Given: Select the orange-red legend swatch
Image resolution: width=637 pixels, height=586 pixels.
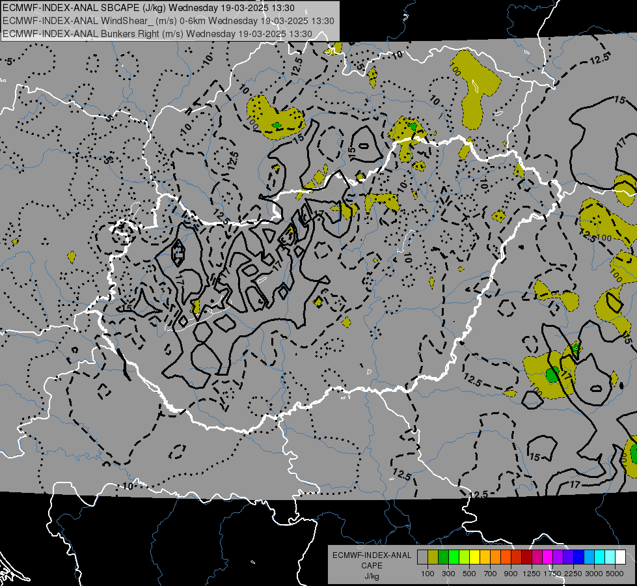Looking at the screenshot, I should pyautogui.click(x=506, y=557).
